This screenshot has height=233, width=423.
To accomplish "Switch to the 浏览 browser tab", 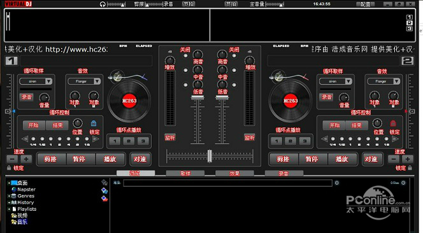I will [136, 173].
